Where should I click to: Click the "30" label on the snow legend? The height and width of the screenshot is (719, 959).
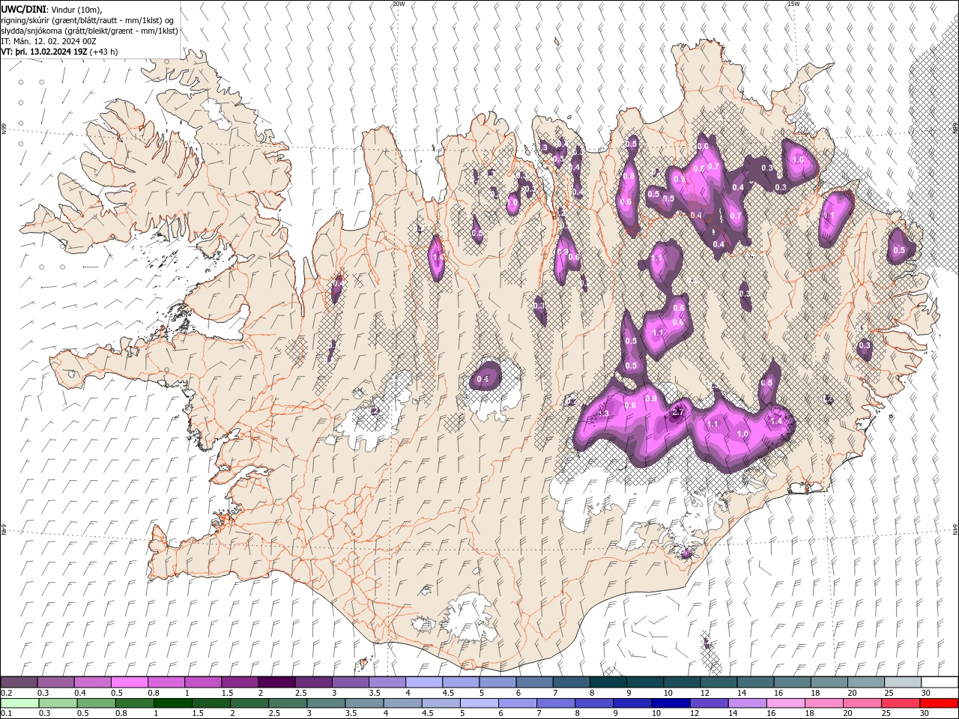925,693
